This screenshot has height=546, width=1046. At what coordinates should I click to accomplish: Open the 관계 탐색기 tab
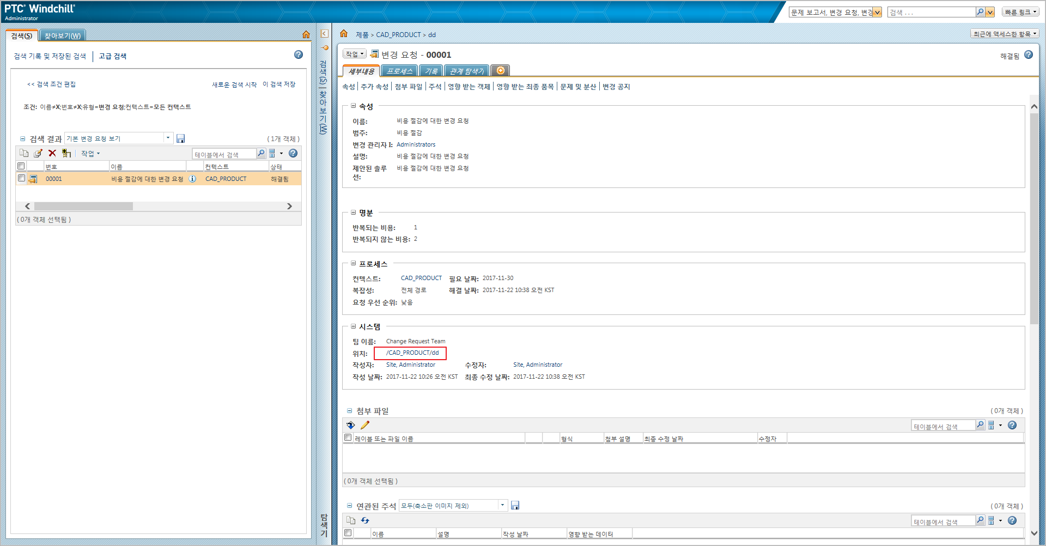click(466, 70)
